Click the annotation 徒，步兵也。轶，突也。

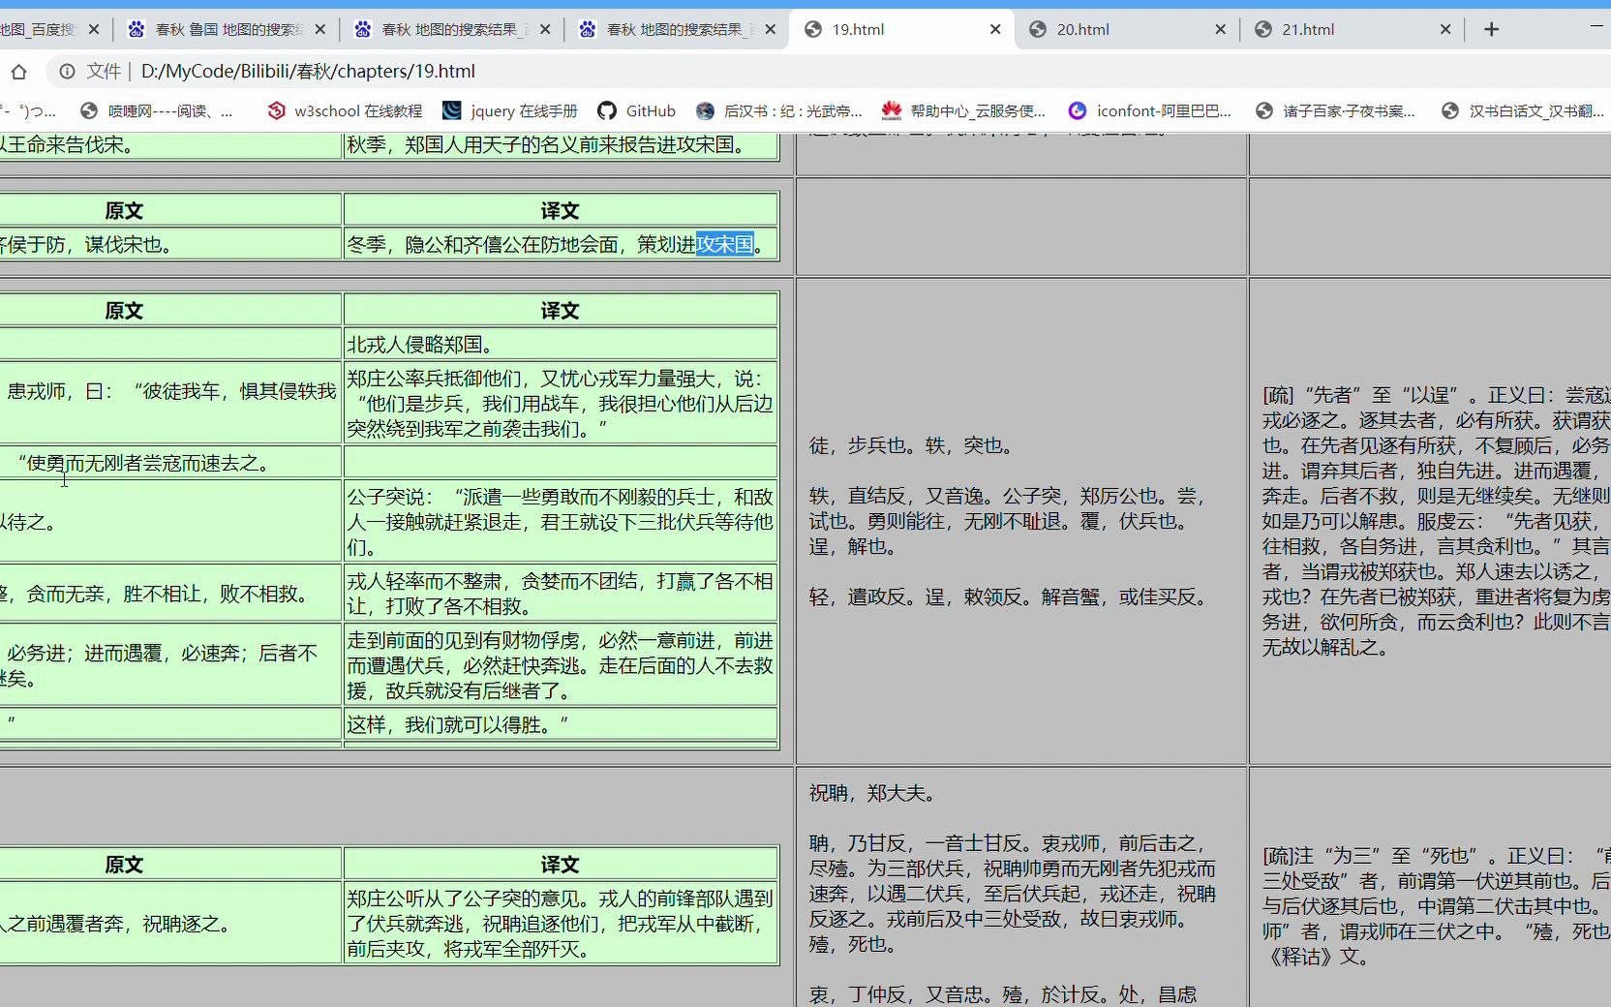coord(912,445)
